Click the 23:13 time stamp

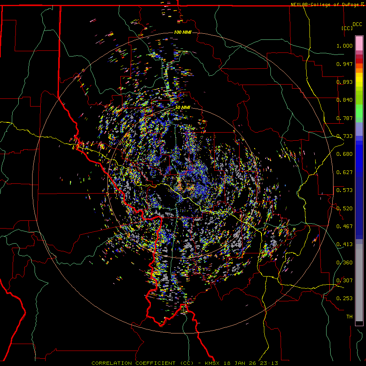(268, 363)
